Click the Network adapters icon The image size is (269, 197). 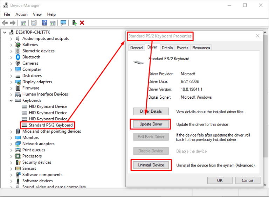coord(18,144)
